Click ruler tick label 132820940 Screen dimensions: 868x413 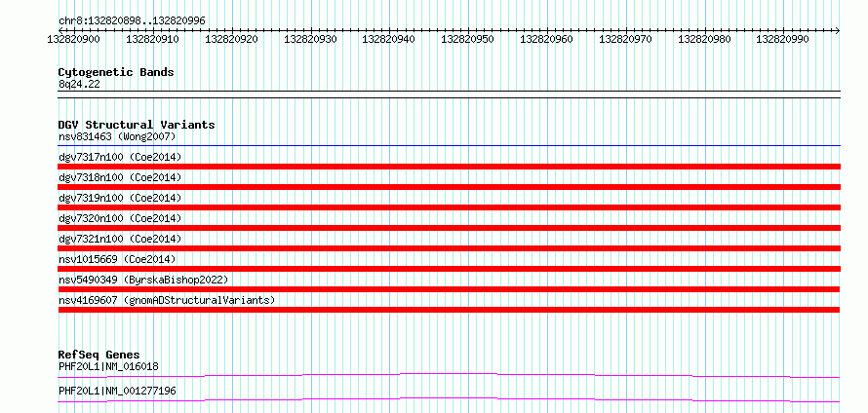pyautogui.click(x=388, y=39)
